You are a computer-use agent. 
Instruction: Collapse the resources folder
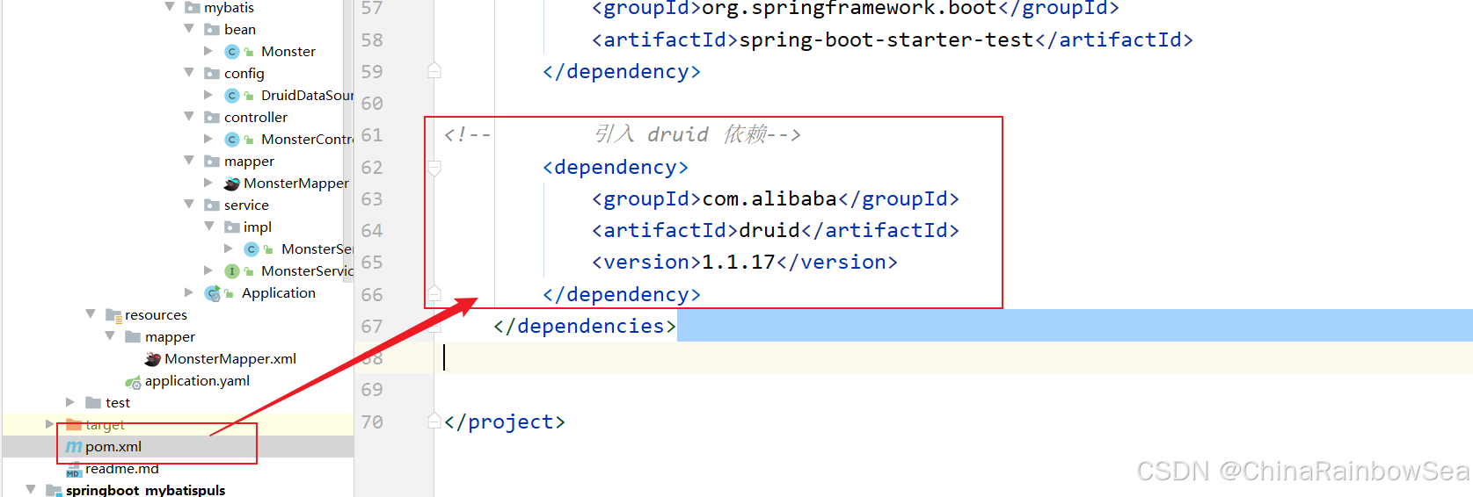tap(91, 314)
